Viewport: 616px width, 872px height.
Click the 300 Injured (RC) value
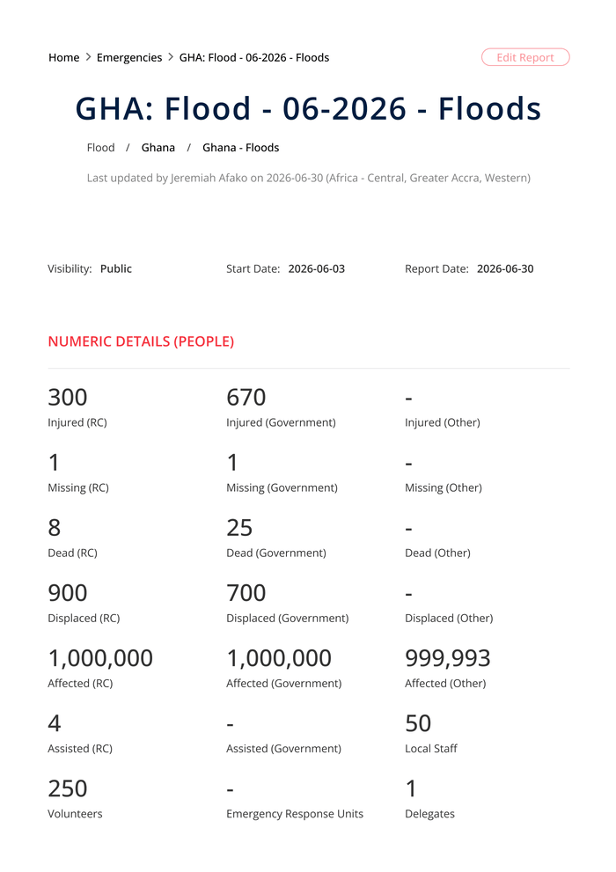67,398
